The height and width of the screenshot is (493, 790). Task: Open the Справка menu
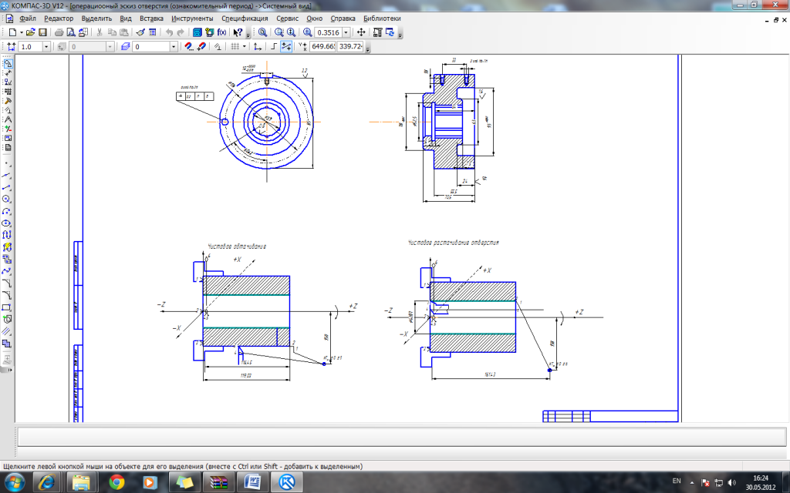(x=343, y=18)
